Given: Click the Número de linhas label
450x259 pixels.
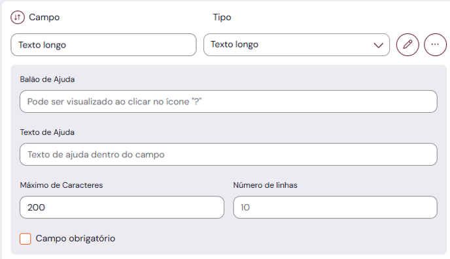Looking at the screenshot, I should tap(265, 185).
